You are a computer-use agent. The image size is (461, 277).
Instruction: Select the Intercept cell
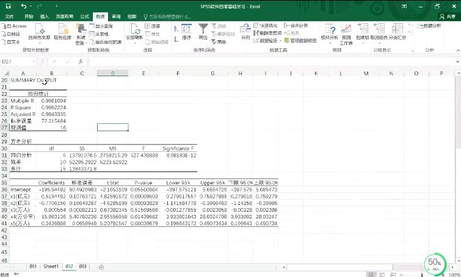click(23, 190)
